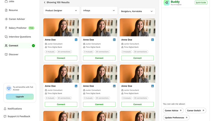Connect with second-row right Anne Doe card
Screen dimensions: 212x121
137,104
